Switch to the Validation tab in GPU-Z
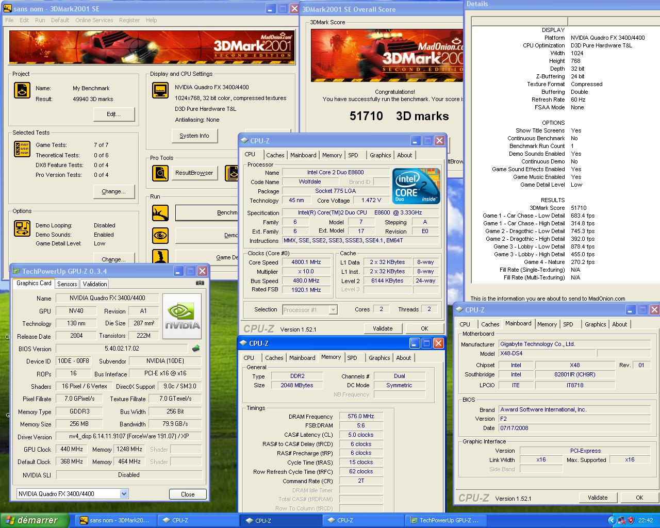This screenshot has height=528, width=660. (x=95, y=284)
